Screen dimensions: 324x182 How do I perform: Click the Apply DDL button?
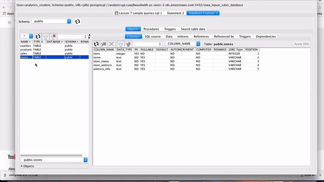click(x=302, y=44)
